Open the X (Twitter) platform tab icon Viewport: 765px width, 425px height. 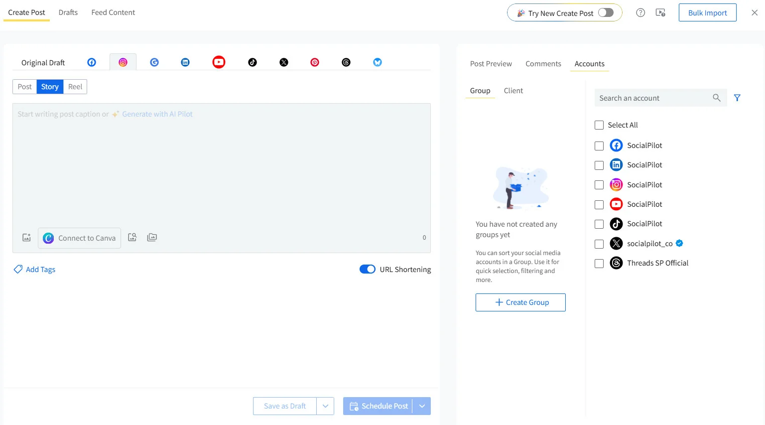tap(284, 62)
